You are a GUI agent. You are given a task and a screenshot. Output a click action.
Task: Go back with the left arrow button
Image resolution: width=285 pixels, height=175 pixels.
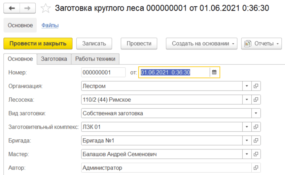pos(12,8)
